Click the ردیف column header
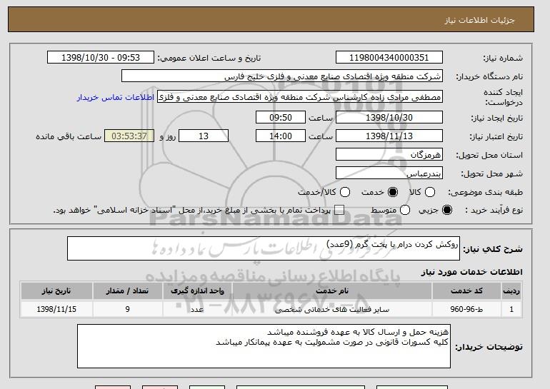The height and width of the screenshot is (389, 550). [511, 291]
